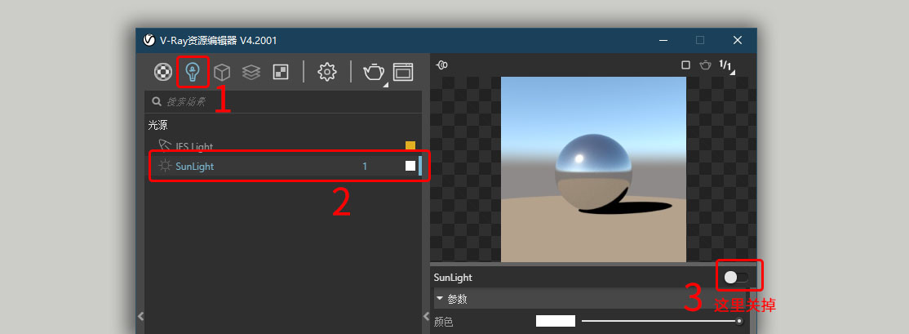Collapse the 参数 parameters section
Viewport: 909px width, 334px height.
pyautogui.click(x=440, y=299)
